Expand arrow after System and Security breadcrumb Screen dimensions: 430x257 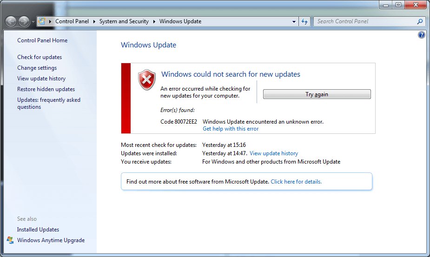tap(154, 21)
